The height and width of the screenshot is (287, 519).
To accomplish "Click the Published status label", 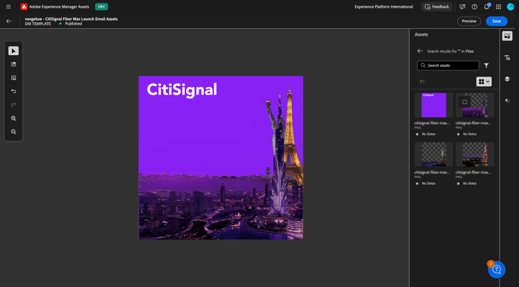I will pyautogui.click(x=73, y=23).
